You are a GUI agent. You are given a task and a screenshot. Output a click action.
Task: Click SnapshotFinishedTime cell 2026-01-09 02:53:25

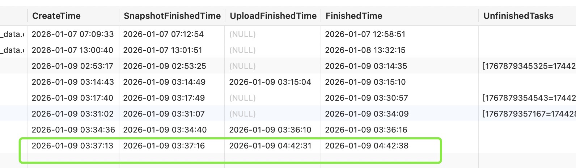[165, 66]
